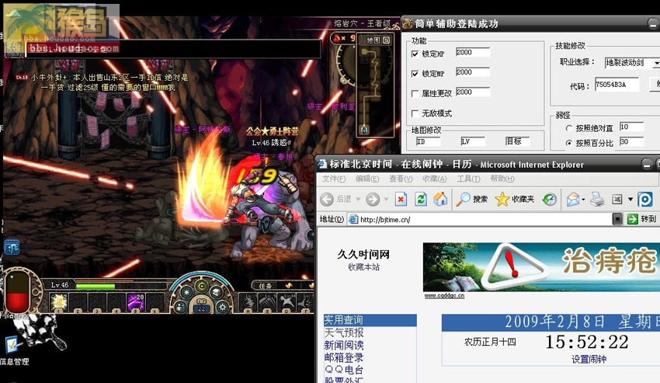Image resolution: width=660 pixels, height=383 pixels.
Task: Open the Mail icon dropdown arrow
Action: 583,200
